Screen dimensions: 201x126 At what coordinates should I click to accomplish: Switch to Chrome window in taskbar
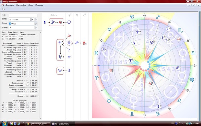point(38,124)
